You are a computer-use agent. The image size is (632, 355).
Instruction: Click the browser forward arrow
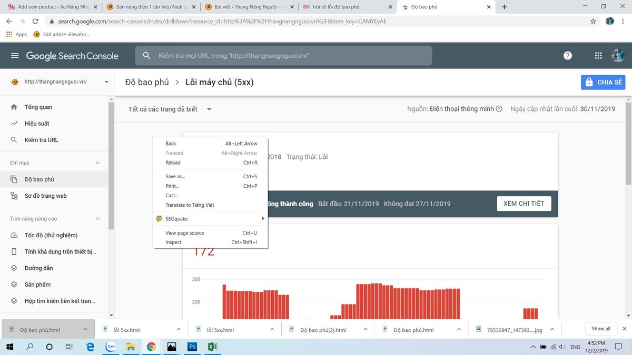click(x=23, y=22)
